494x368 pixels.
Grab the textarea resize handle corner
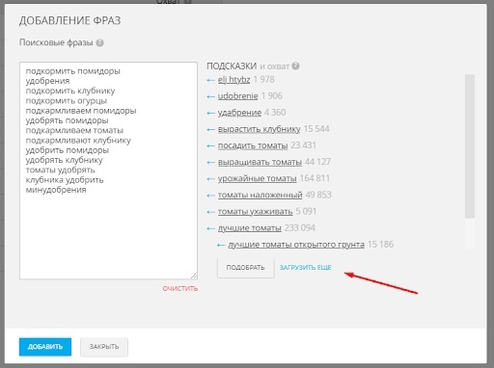[194, 276]
